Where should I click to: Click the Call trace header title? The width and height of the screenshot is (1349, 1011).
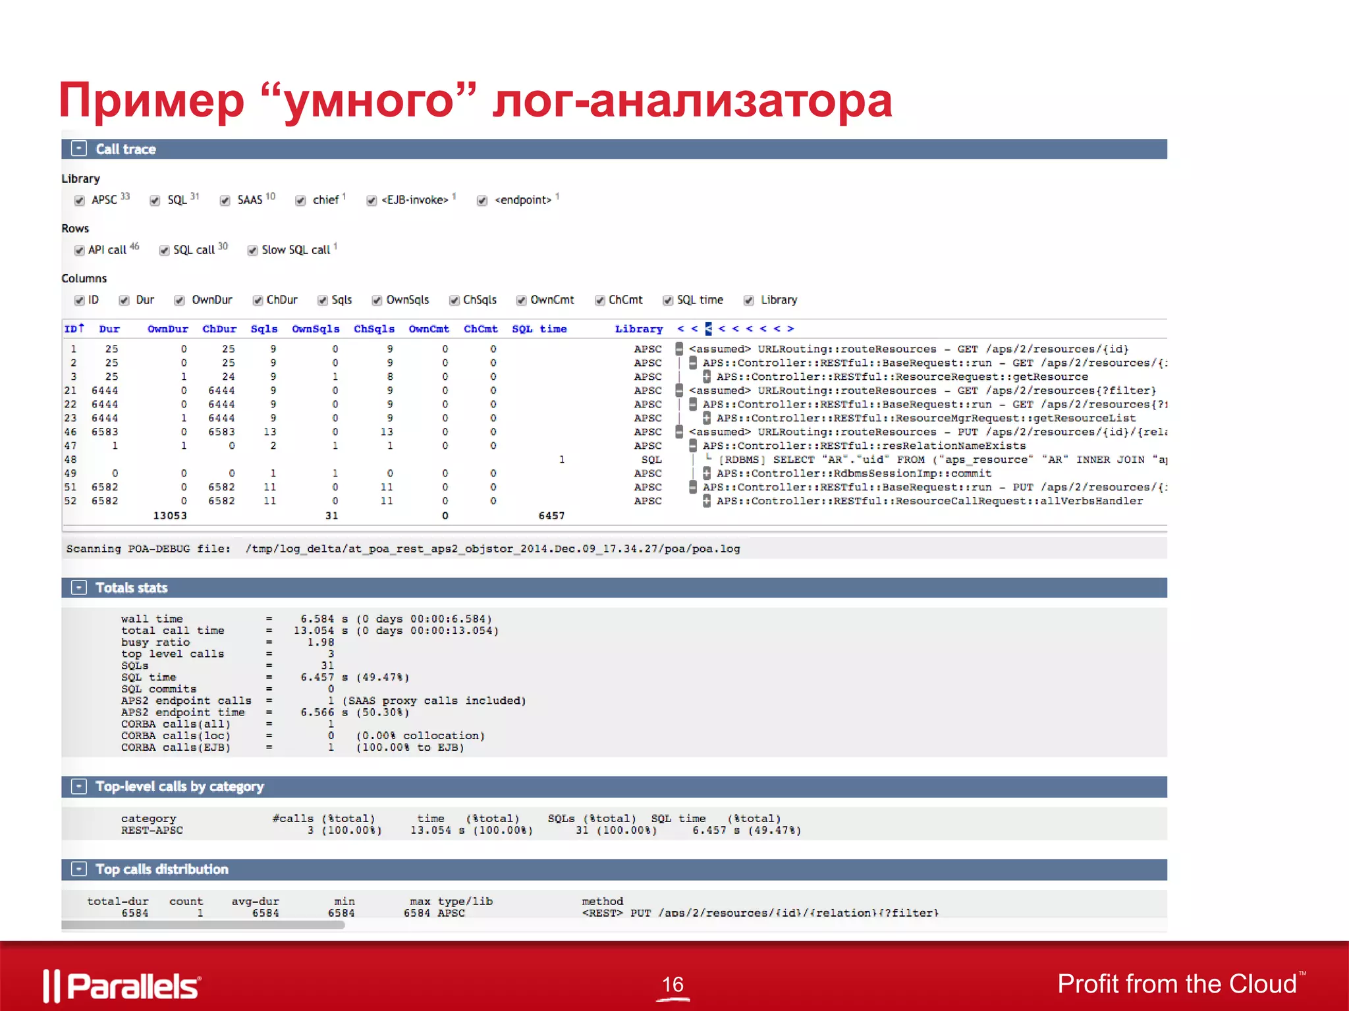(126, 149)
